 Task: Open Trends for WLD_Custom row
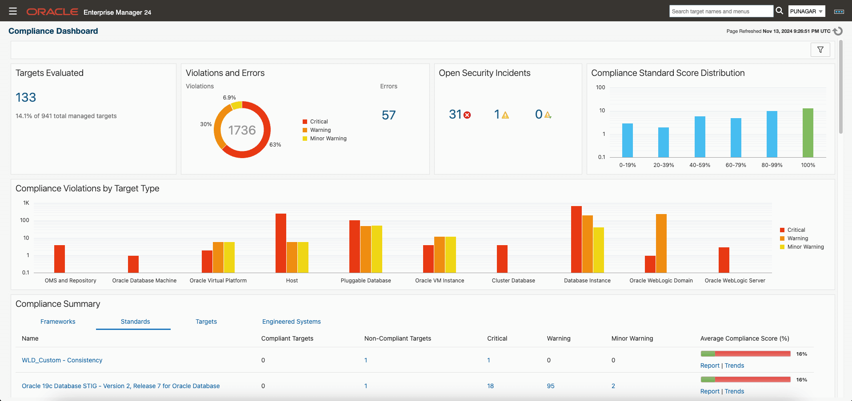[734, 365]
